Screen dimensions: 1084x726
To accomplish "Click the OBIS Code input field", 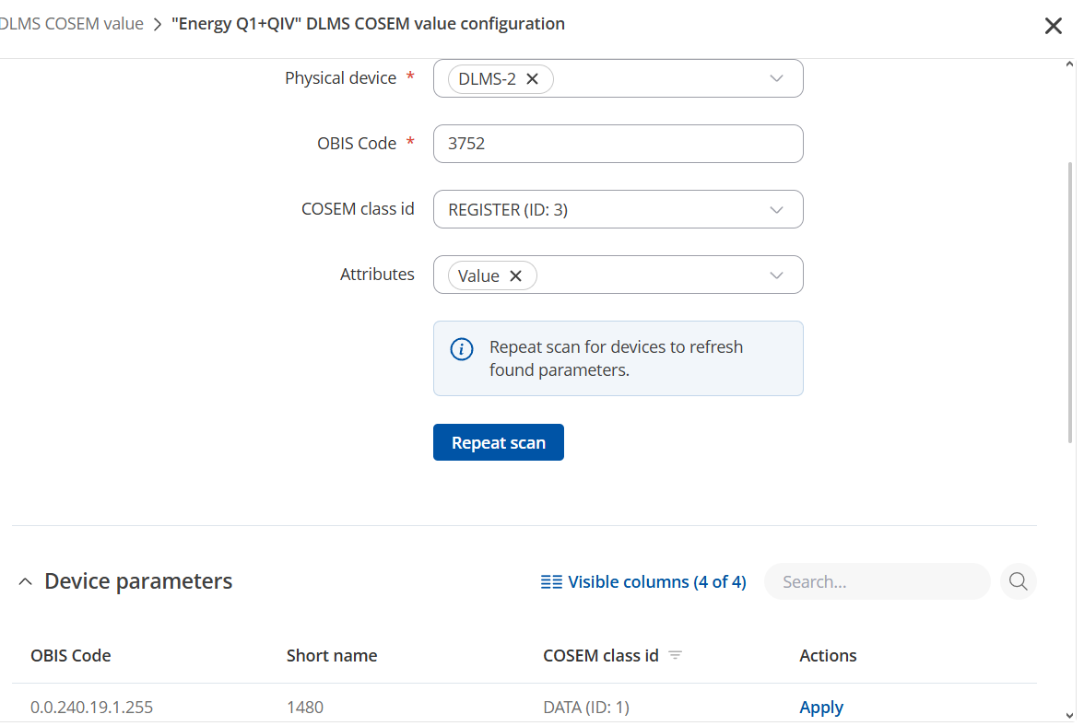I will tap(618, 144).
